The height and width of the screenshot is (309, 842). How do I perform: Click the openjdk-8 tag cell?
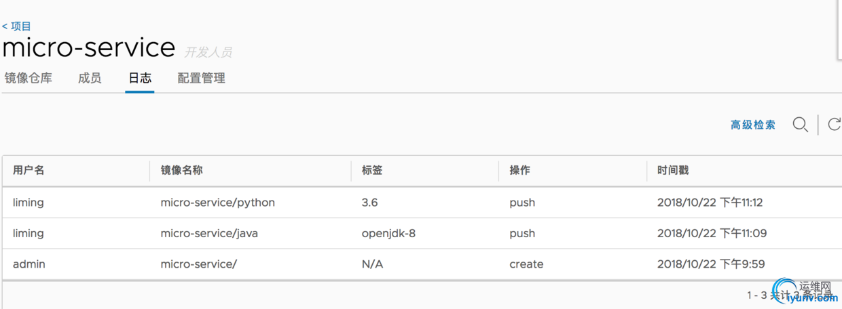(388, 233)
